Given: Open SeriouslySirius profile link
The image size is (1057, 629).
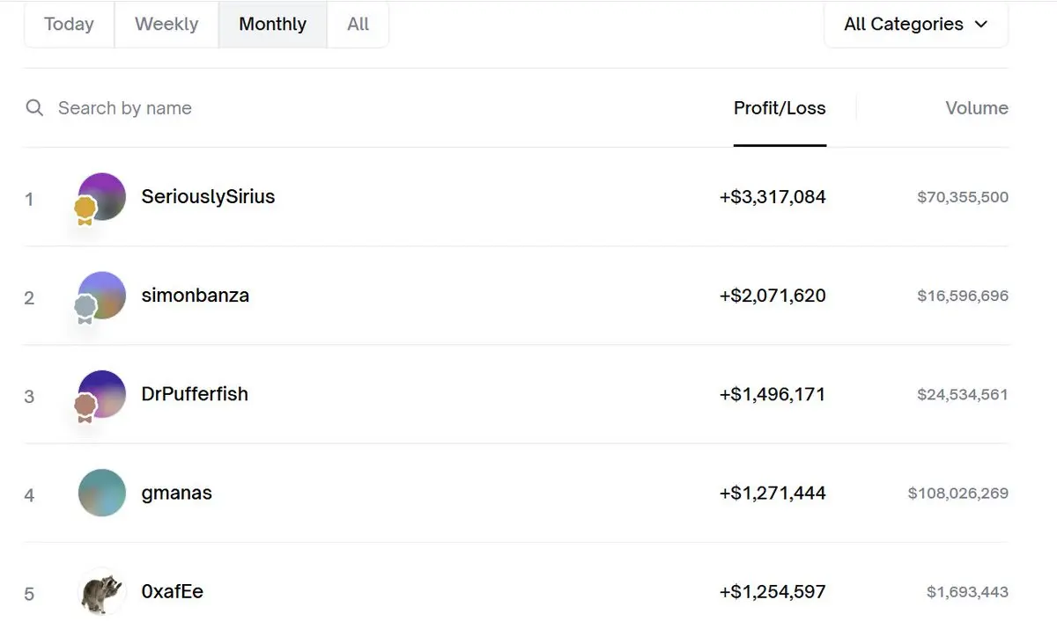Looking at the screenshot, I should [208, 196].
